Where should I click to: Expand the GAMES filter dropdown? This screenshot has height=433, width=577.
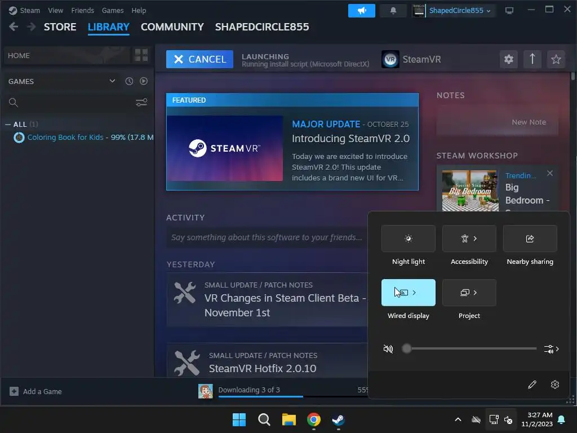[x=112, y=81]
